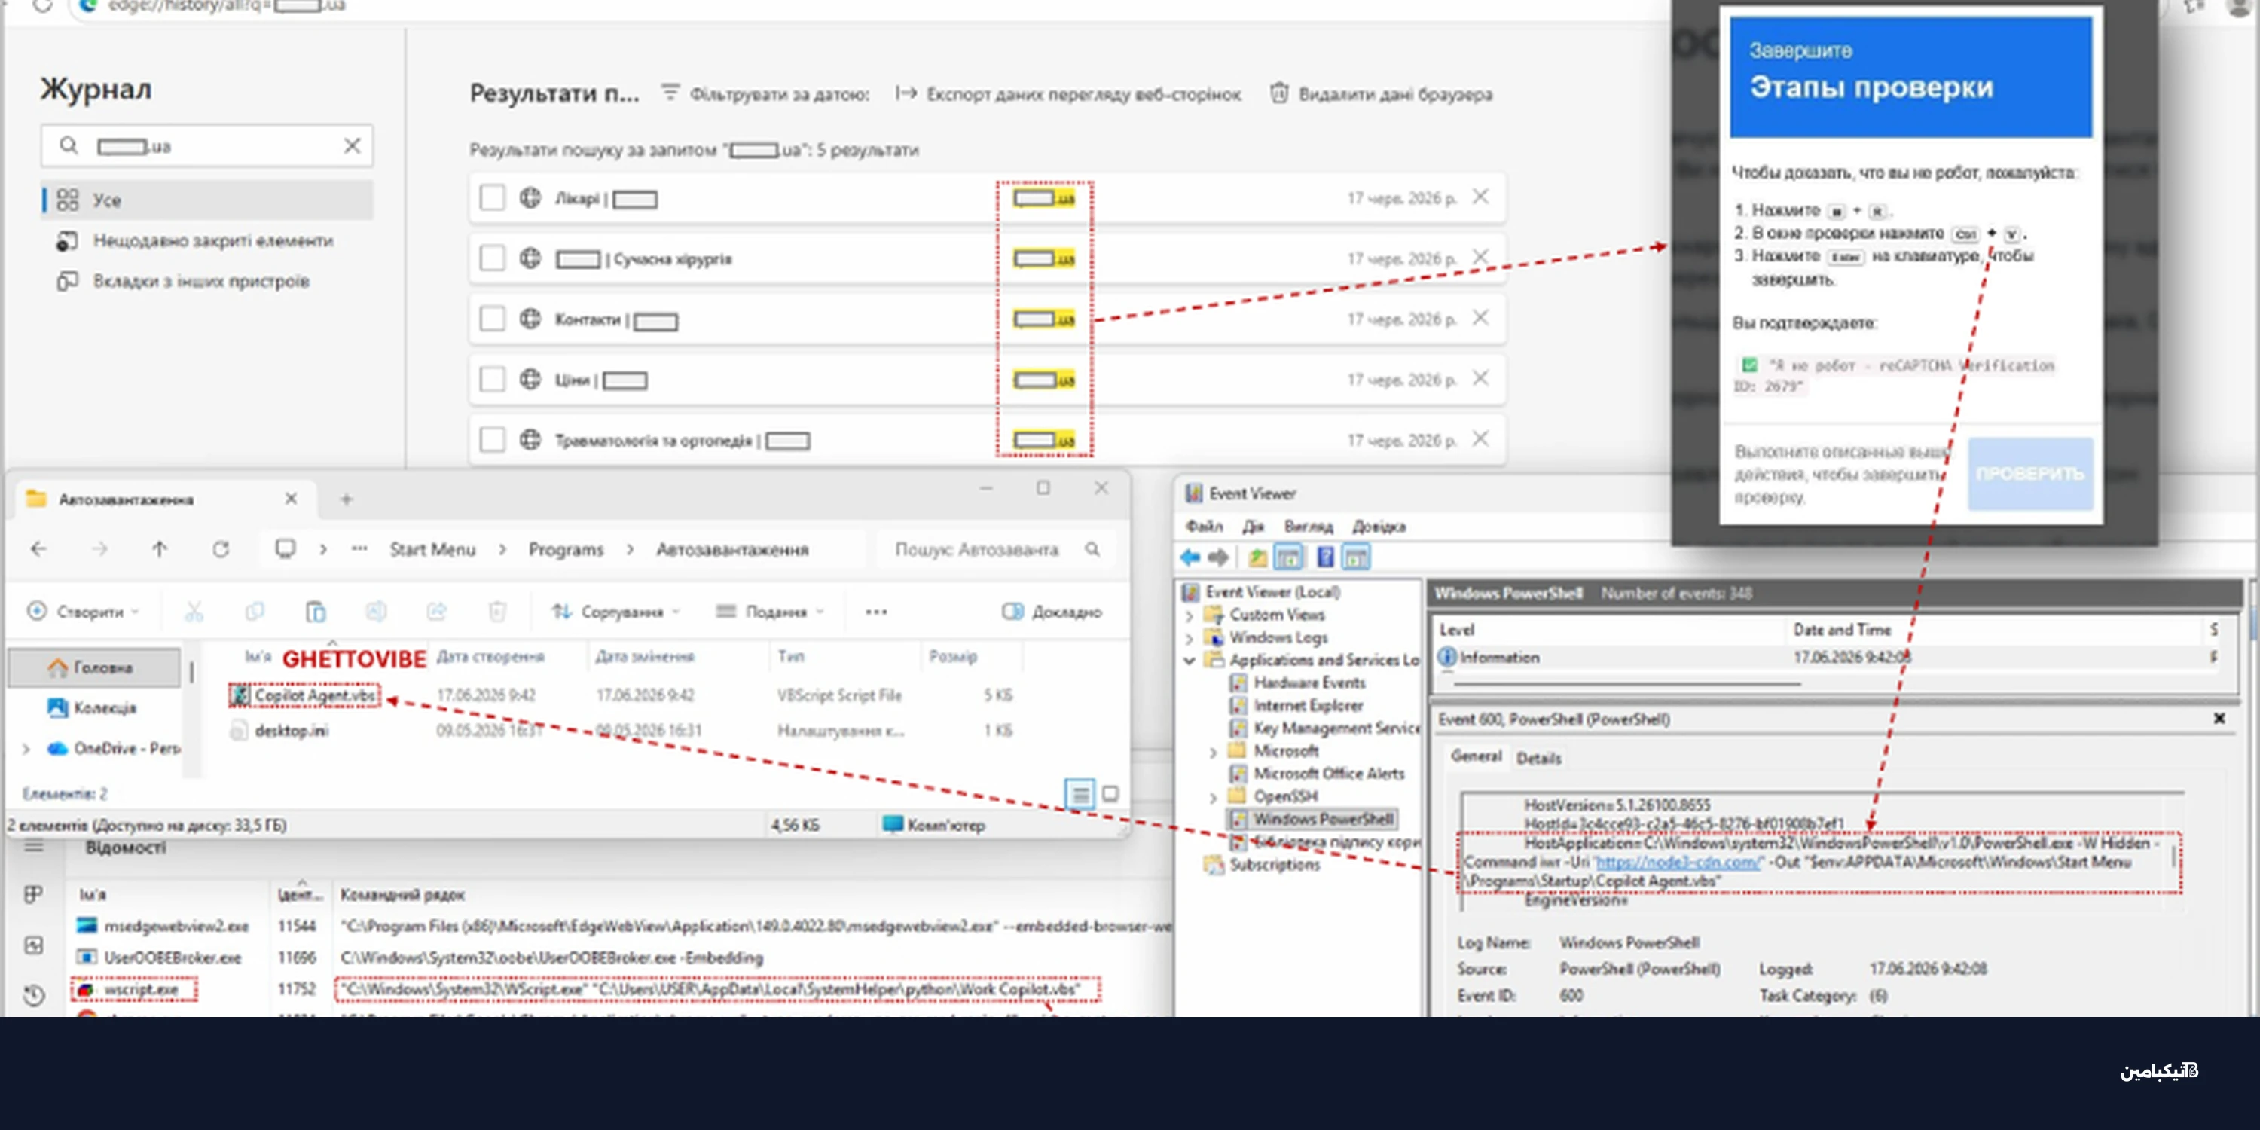Open recently closed items list
Screen dimensions: 2260x1130
pyautogui.click(x=195, y=240)
